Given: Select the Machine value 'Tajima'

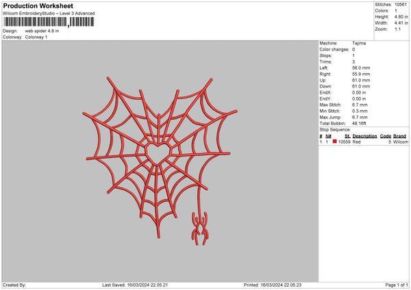Looking at the screenshot, I should (359, 43).
